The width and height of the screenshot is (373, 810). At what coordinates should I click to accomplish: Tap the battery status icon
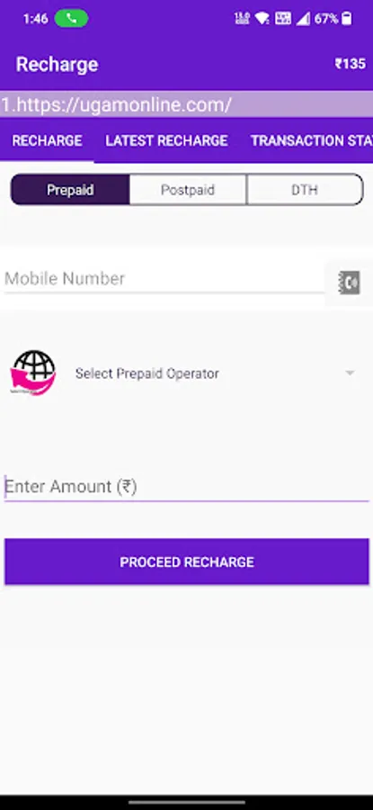347,19
